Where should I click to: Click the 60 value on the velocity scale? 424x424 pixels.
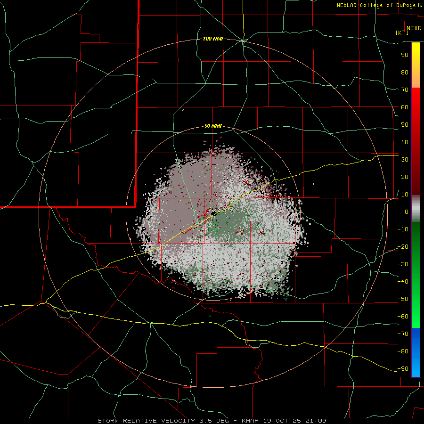coord(405,107)
